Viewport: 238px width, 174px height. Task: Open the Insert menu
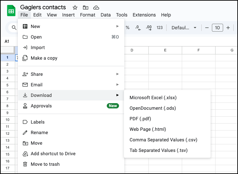pos(68,15)
